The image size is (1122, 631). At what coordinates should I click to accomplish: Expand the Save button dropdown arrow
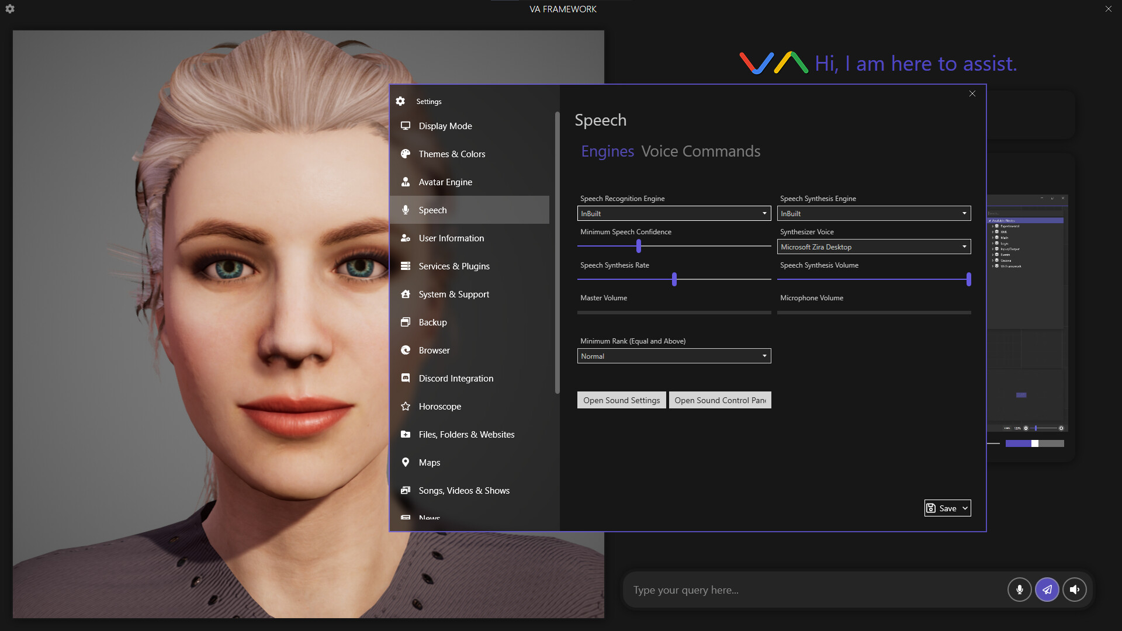coord(964,508)
